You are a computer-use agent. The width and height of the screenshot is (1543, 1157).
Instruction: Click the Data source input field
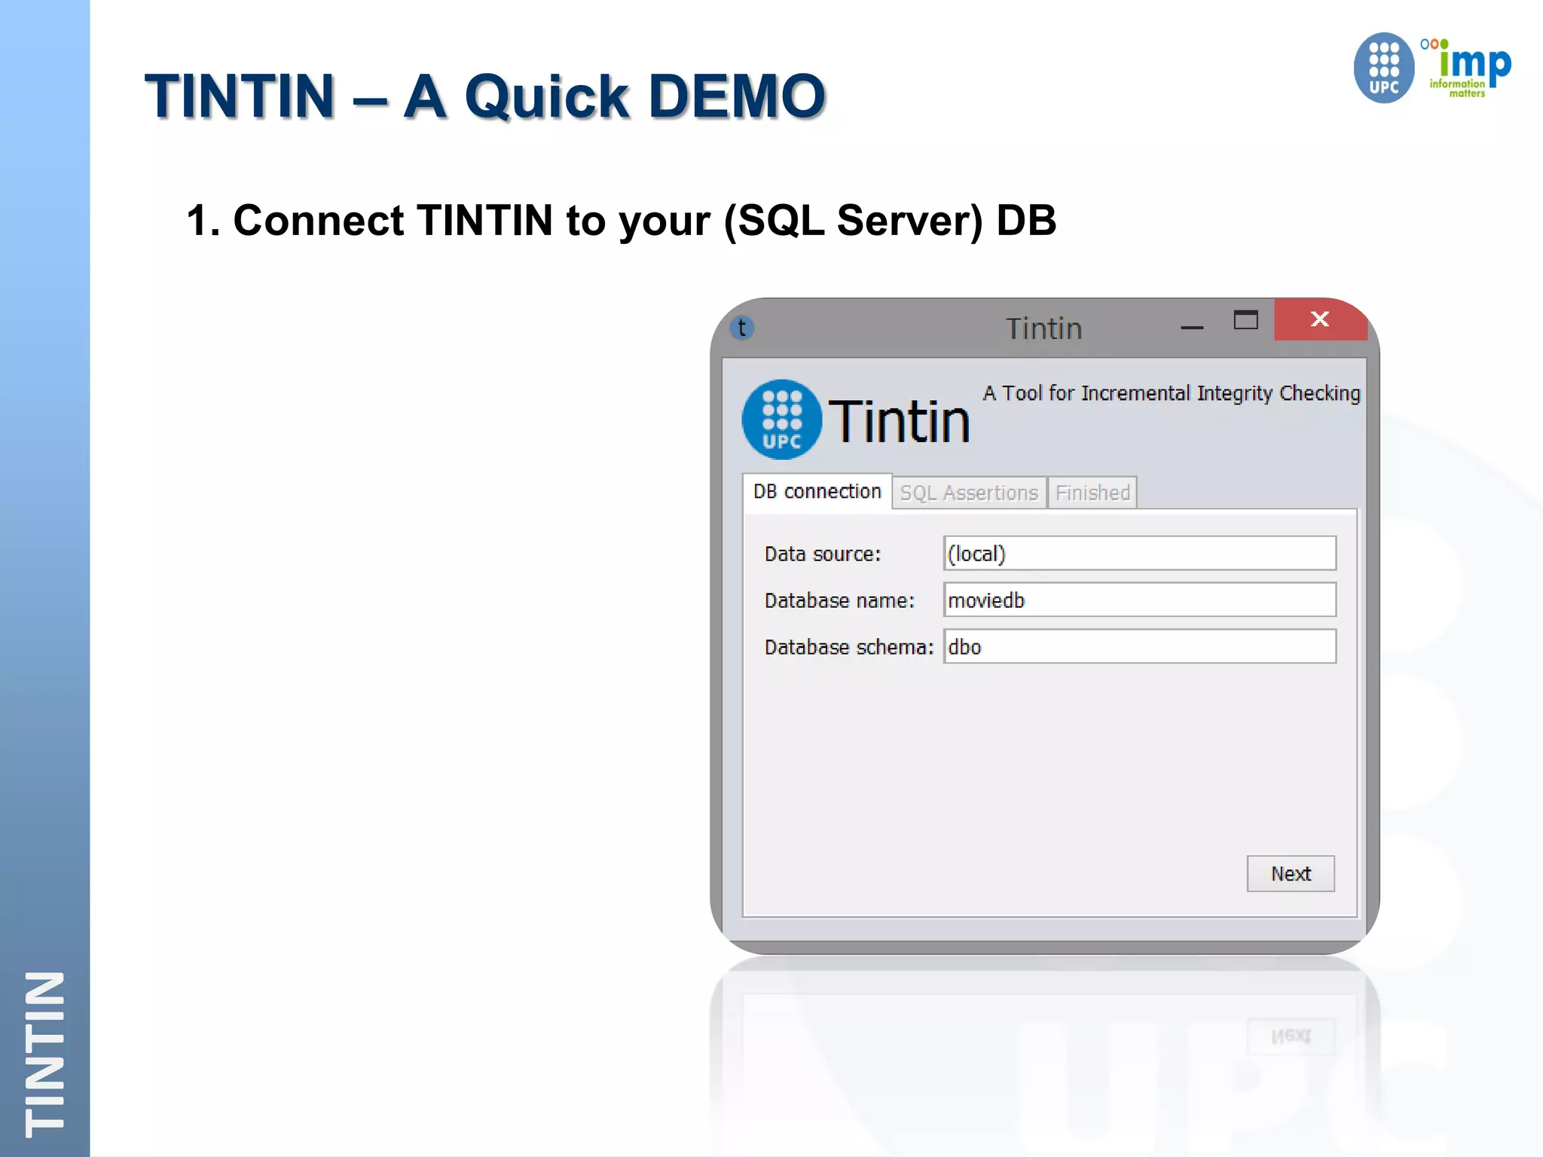[1140, 554]
